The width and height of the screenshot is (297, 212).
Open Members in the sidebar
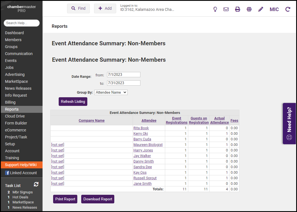pos(13,40)
